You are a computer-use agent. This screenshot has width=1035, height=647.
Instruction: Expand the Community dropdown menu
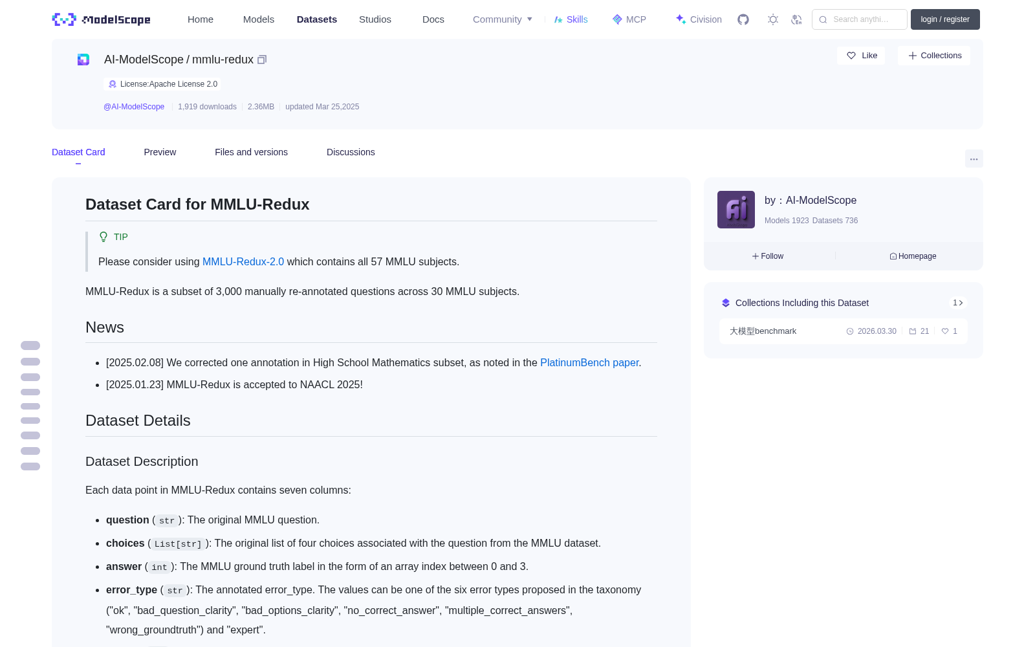503,19
